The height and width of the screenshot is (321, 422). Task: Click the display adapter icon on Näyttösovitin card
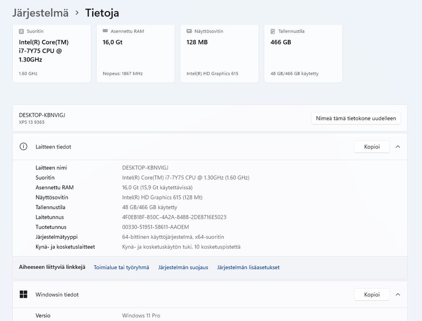click(189, 31)
